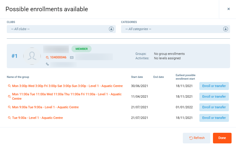This screenshot has width=236, height=149.
Task: Click the envelope email icon
Action: click(x=71, y=58)
